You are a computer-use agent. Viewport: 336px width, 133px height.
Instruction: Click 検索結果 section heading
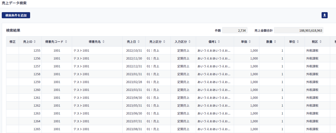[13, 30]
